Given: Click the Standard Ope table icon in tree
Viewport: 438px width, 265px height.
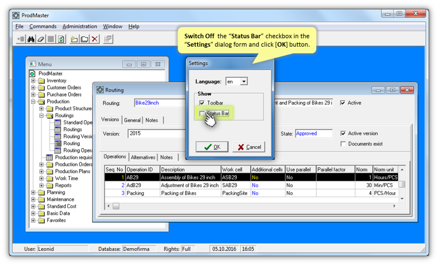Looking at the screenshot, I should (x=58, y=123).
